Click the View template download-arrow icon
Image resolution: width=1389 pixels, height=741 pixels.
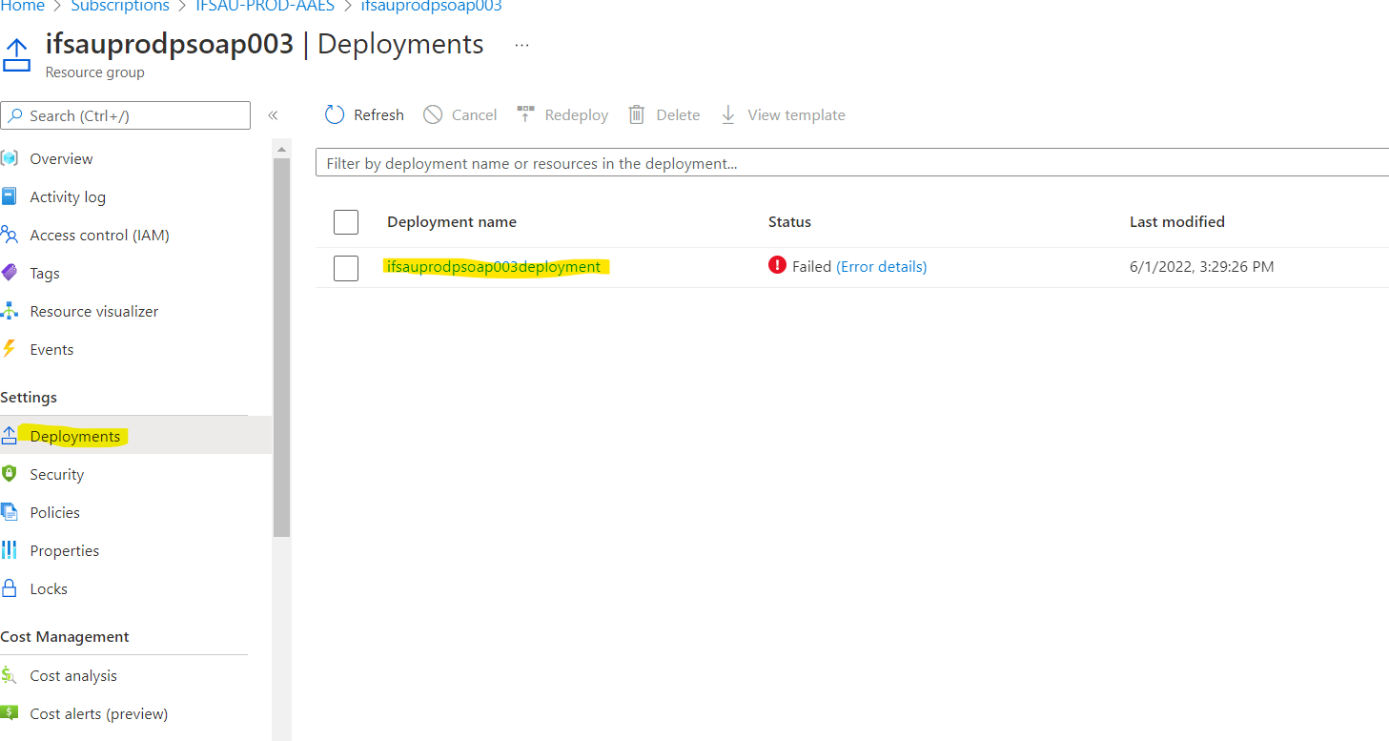pyautogui.click(x=728, y=114)
